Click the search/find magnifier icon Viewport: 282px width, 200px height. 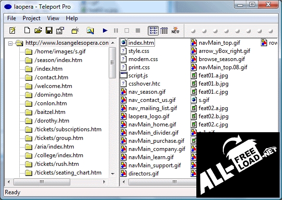coord(90,31)
